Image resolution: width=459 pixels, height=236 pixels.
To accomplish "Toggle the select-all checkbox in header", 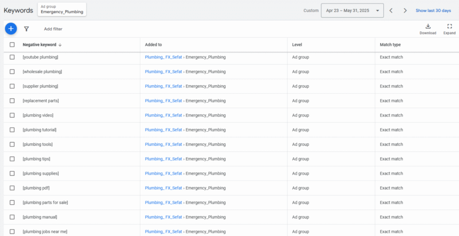I will (12, 45).
